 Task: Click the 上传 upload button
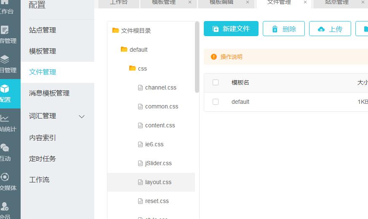(x=330, y=29)
